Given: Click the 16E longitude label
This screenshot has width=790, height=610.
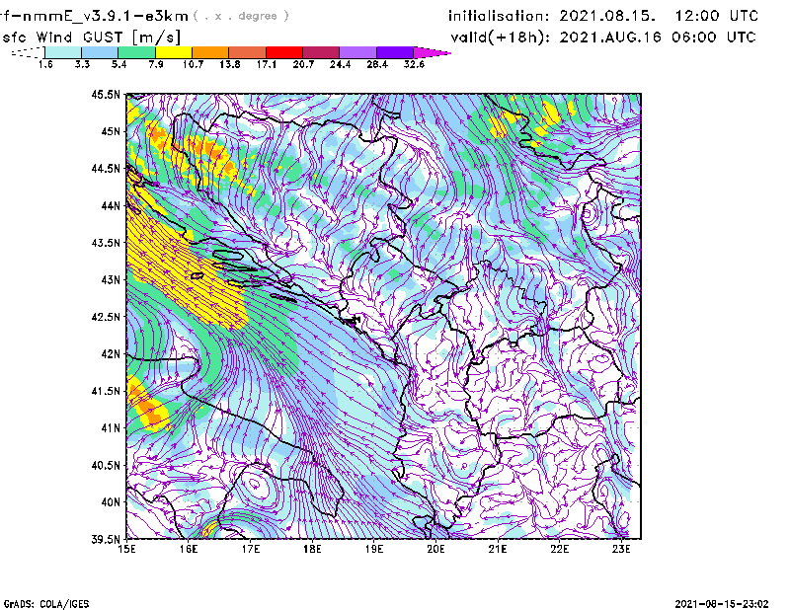Looking at the screenshot, I should point(189,549).
